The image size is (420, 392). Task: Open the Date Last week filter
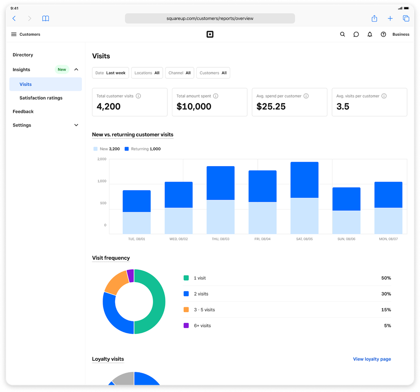point(111,73)
